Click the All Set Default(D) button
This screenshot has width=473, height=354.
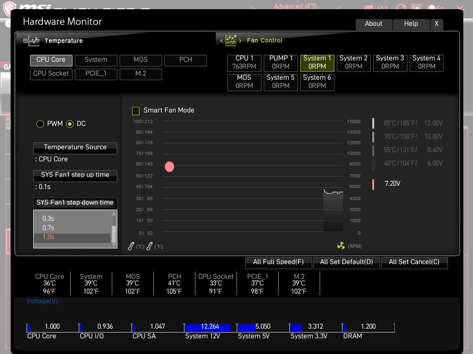(346, 262)
